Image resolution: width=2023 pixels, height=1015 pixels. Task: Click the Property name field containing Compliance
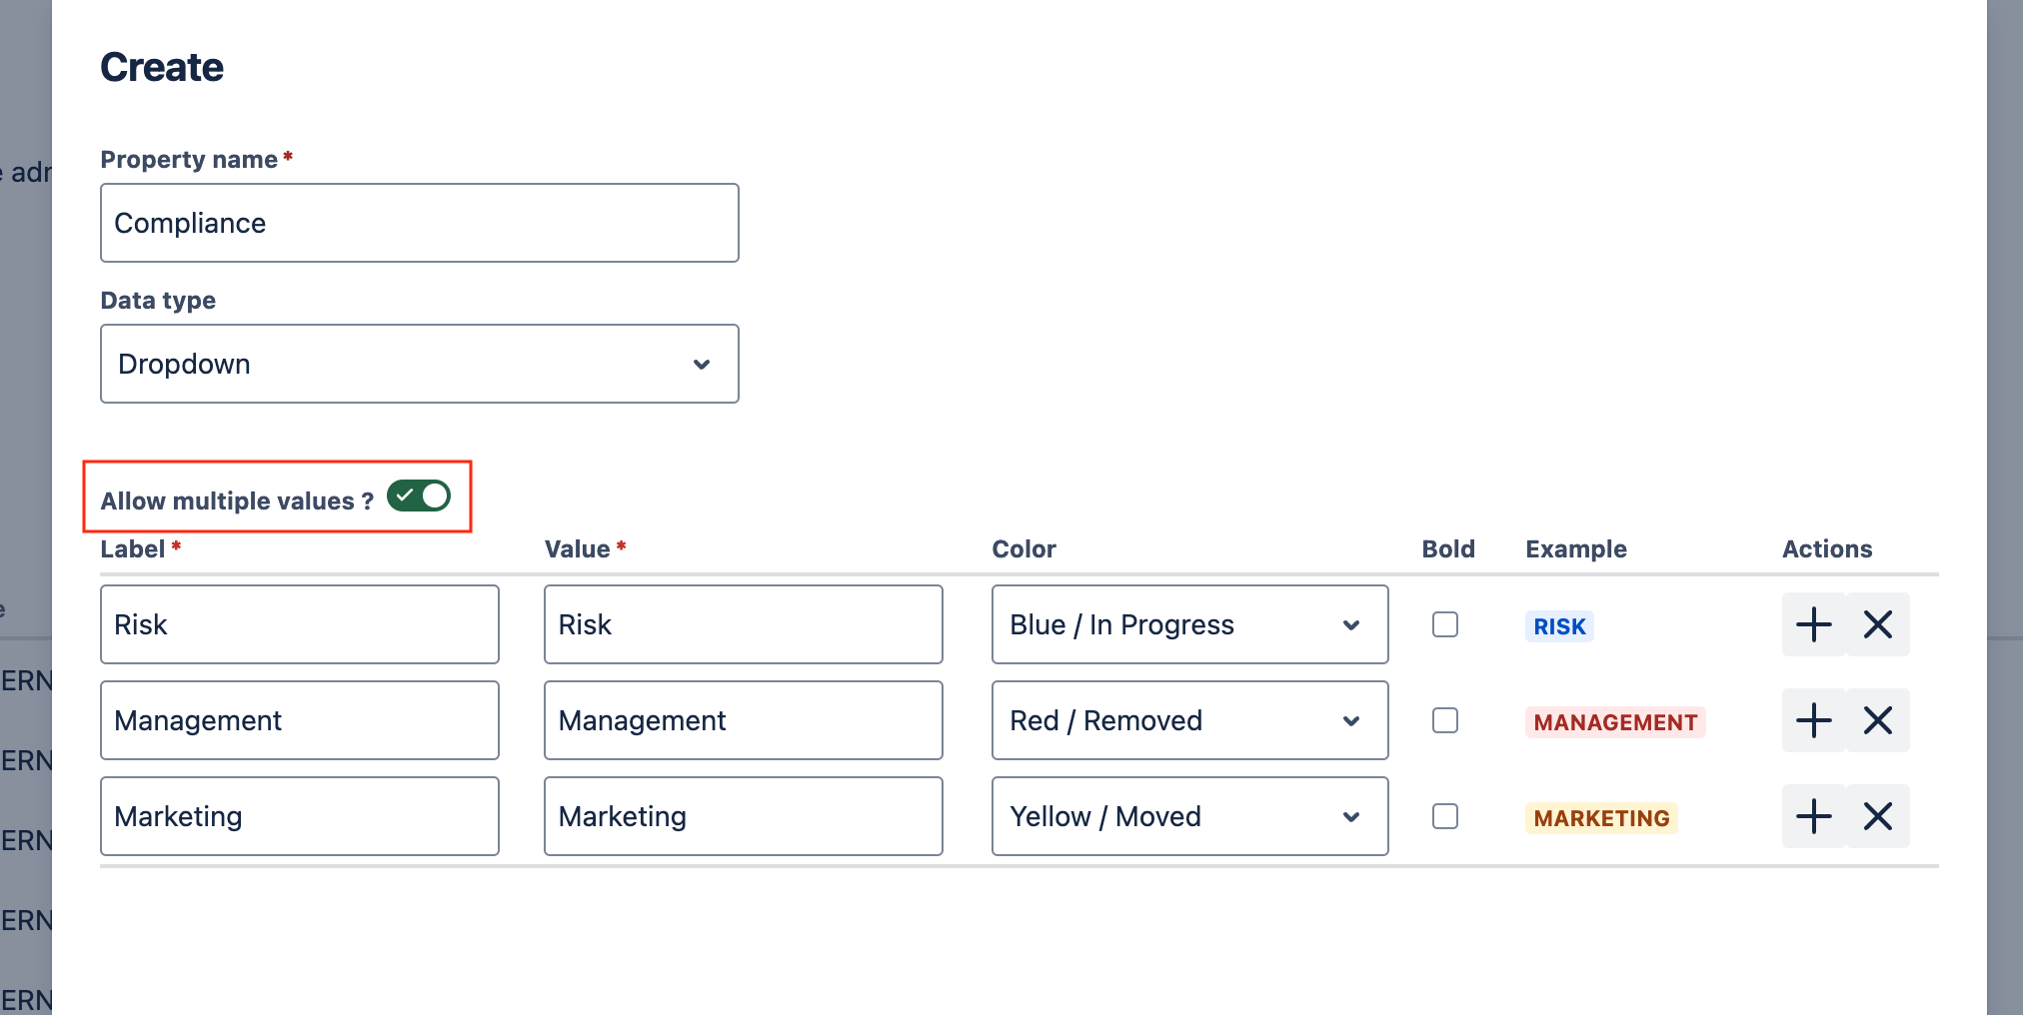pos(419,223)
